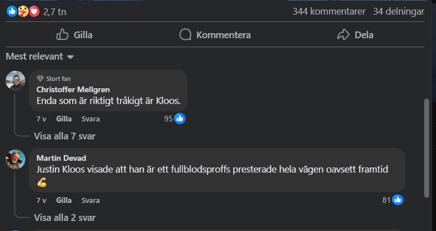Expand Visa alla 7 svar replies
The image size is (436, 231).
pyautogui.click(x=65, y=136)
